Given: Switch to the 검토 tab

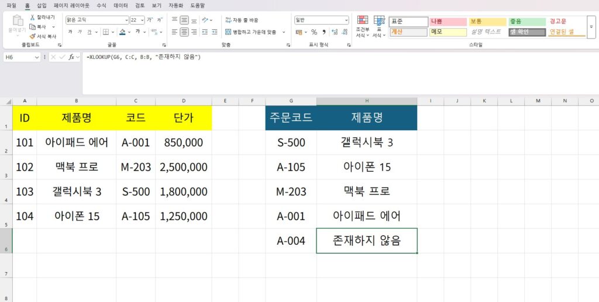Looking at the screenshot, I should coord(140,6).
